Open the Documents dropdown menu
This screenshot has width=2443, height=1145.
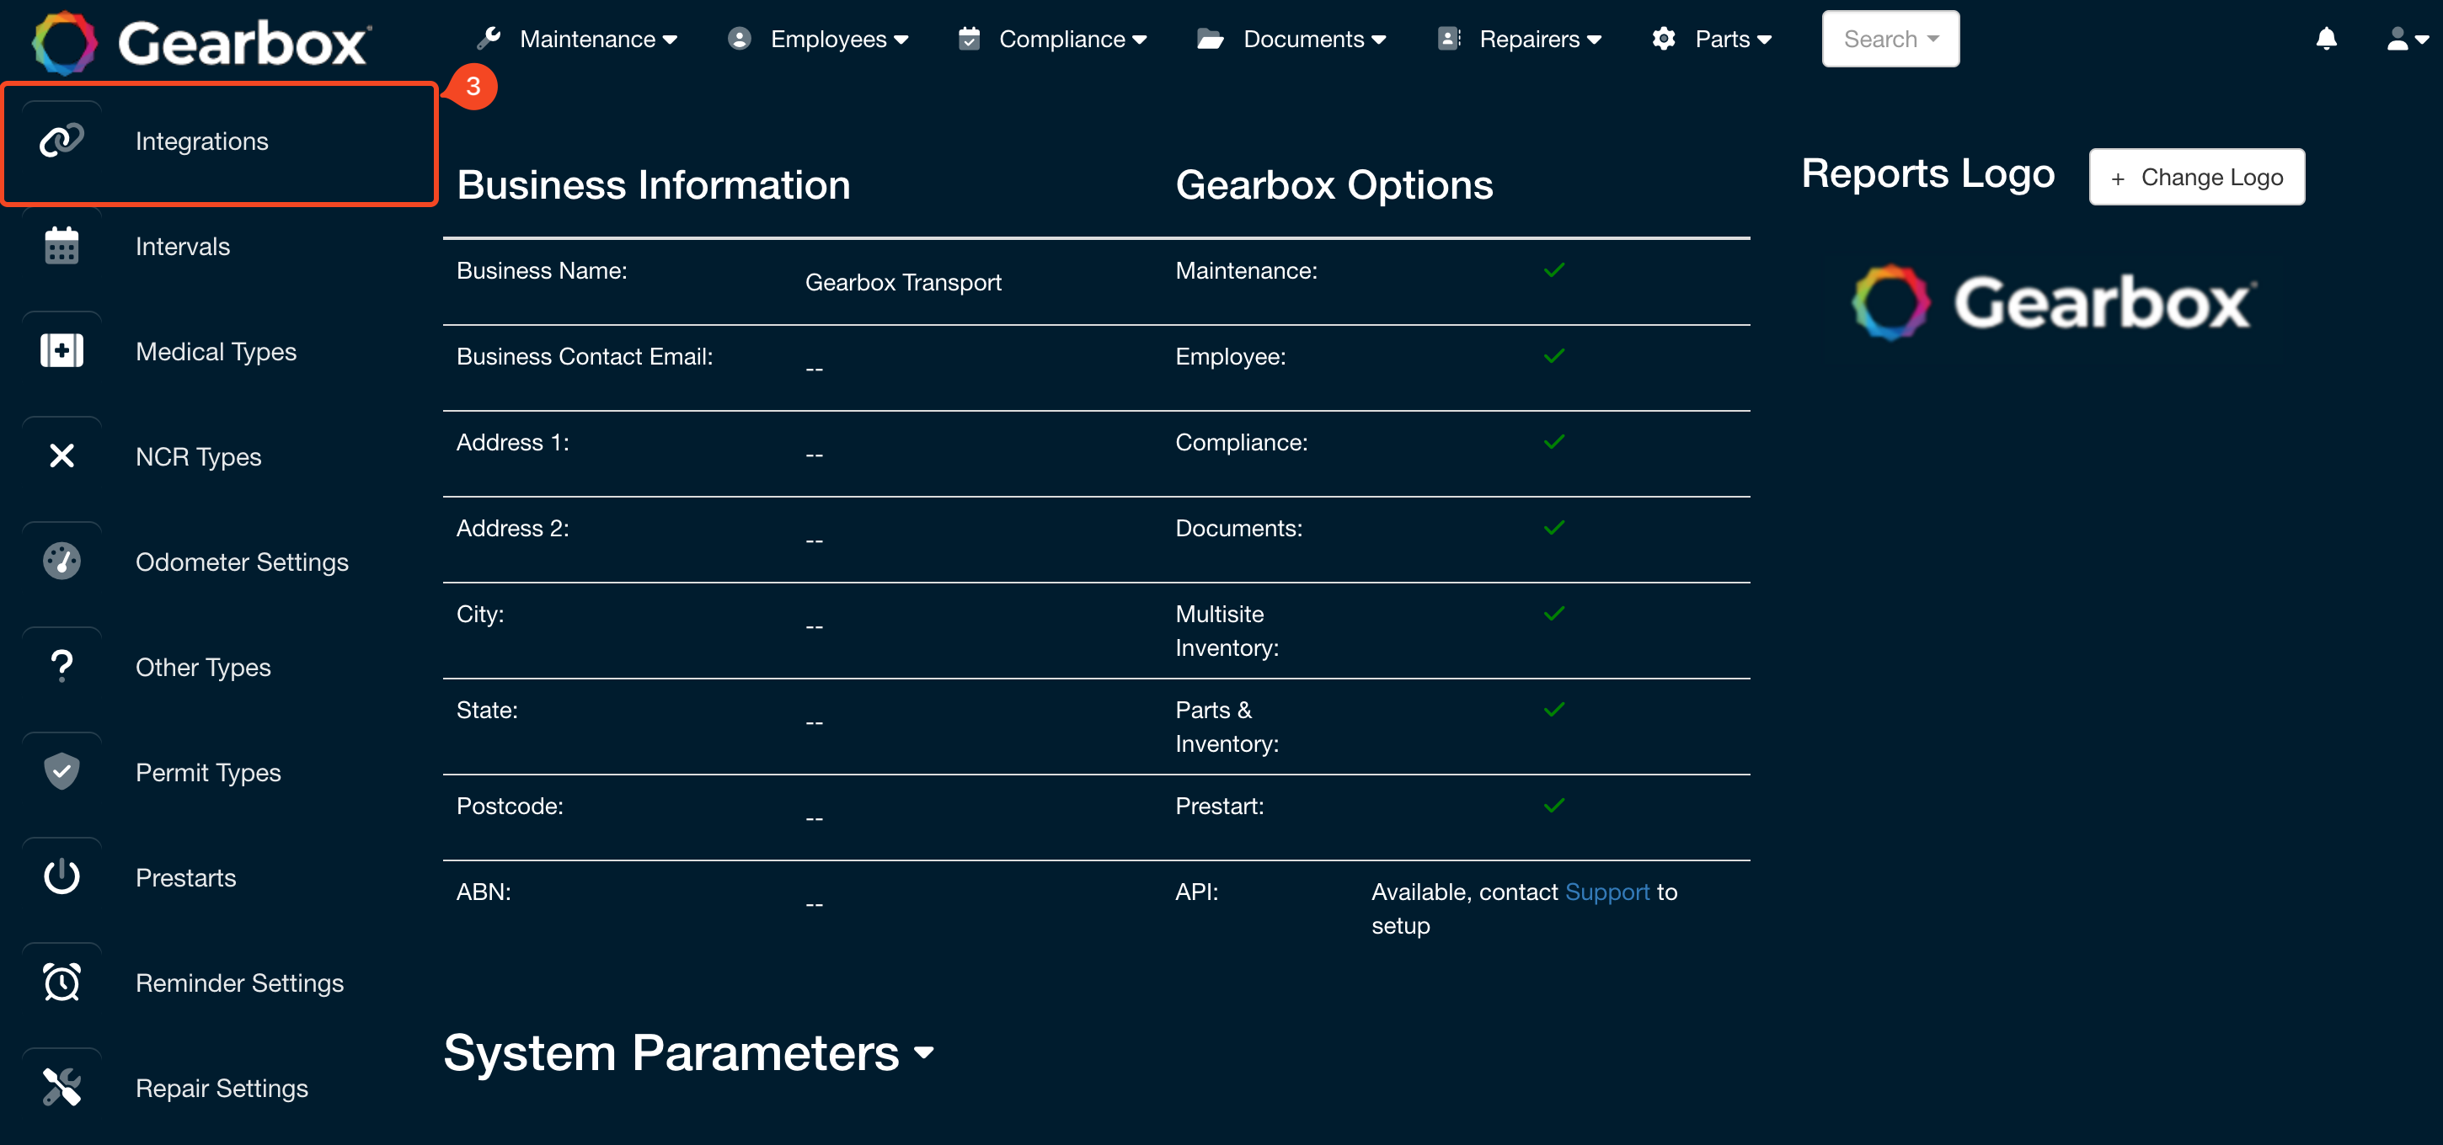1314,39
